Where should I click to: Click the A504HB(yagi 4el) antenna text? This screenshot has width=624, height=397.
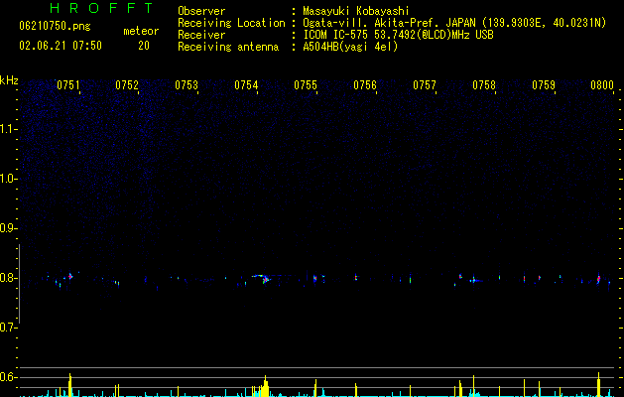point(350,47)
